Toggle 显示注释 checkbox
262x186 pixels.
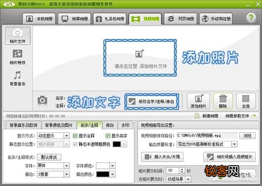click(75, 136)
